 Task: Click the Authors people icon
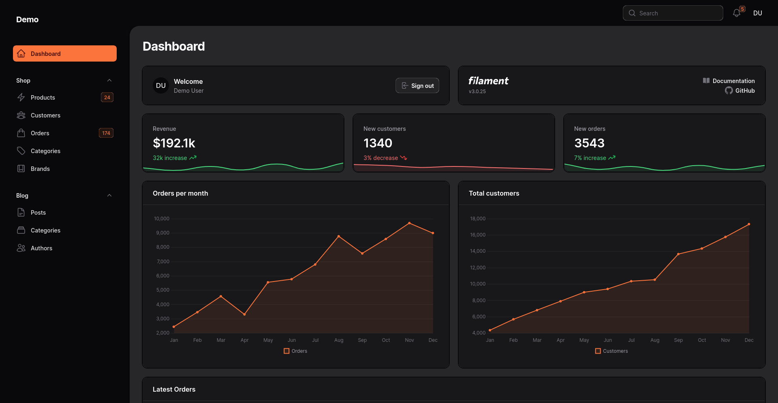pos(21,248)
